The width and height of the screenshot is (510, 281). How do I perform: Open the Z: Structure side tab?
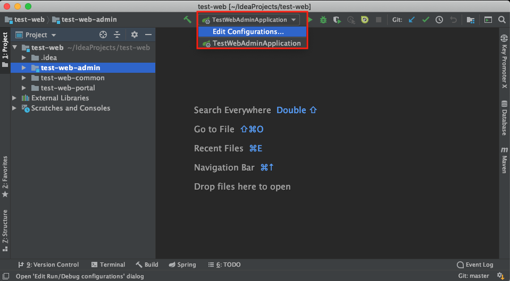point(5,231)
